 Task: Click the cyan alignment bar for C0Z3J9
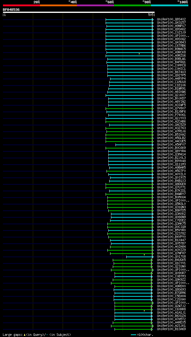[x=130, y=33]
